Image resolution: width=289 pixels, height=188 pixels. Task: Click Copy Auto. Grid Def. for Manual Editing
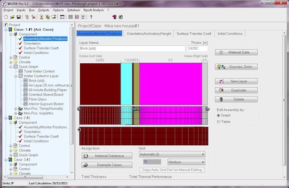click(x=172, y=170)
